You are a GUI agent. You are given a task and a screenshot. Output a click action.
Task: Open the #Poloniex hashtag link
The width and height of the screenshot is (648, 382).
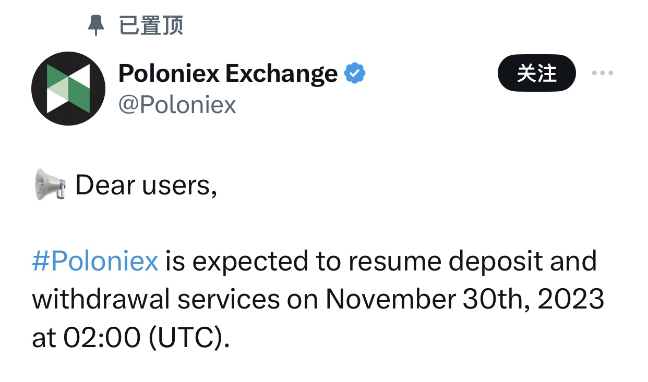click(94, 261)
